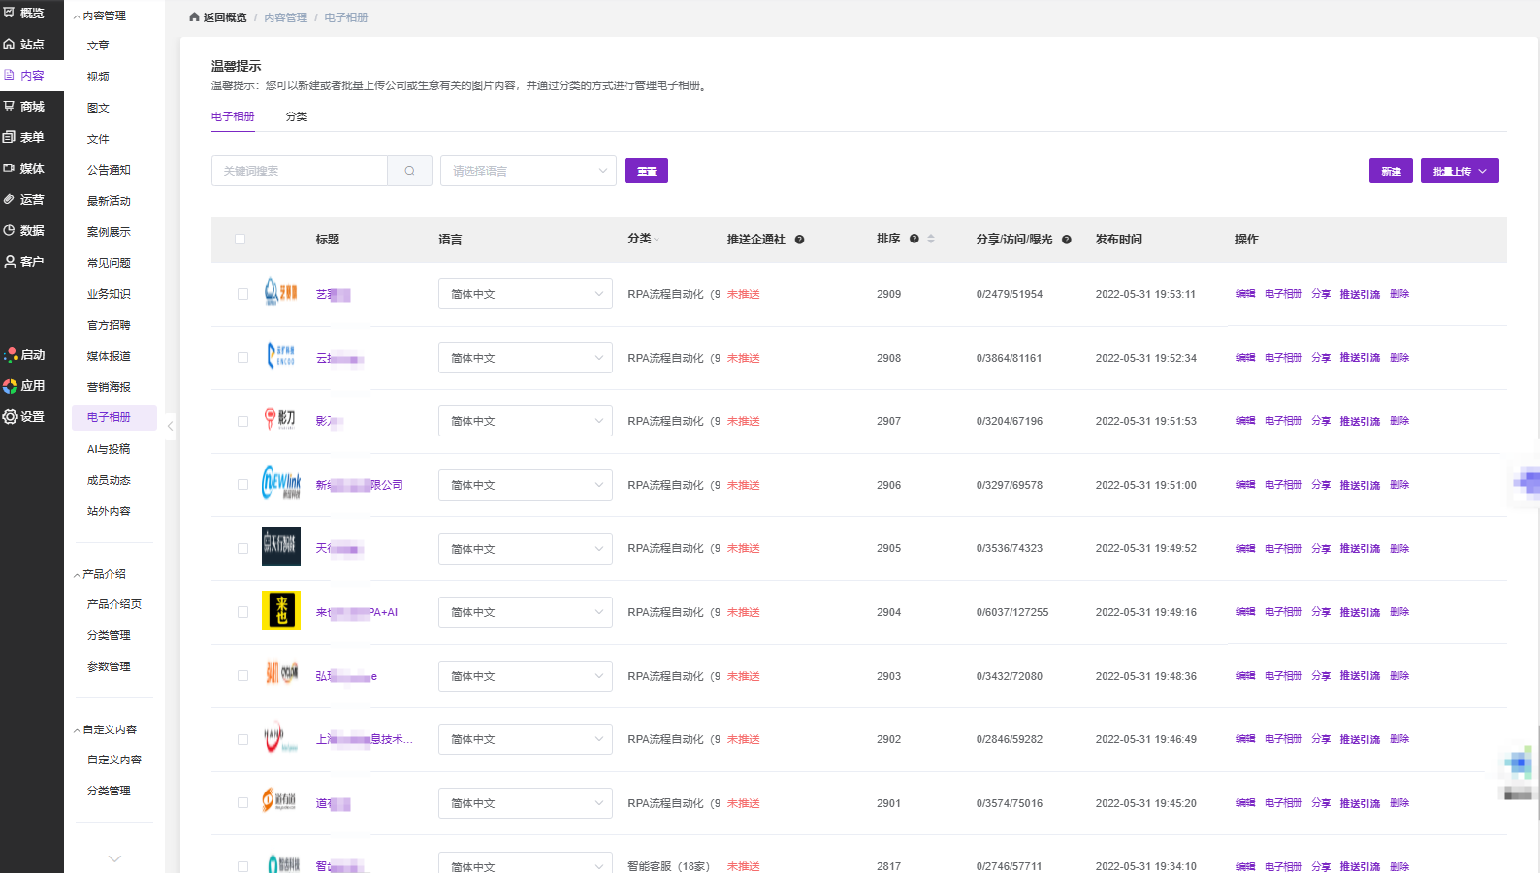This screenshot has width=1540, height=873.
Task: Expand the 批量上传 dropdown button
Action: click(1459, 171)
